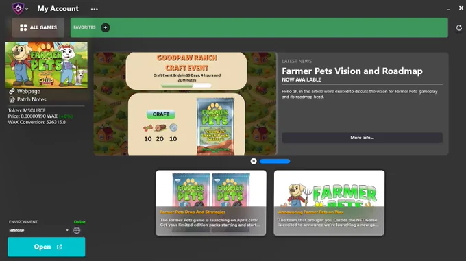This screenshot has width=466, height=261.
Task: Click the globe icon next to environment
Action: pyautogui.click(x=77, y=230)
